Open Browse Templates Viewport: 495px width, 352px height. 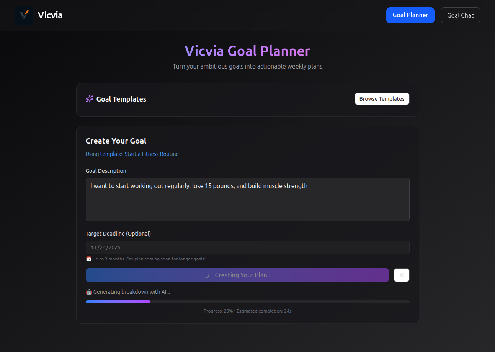[x=382, y=98]
